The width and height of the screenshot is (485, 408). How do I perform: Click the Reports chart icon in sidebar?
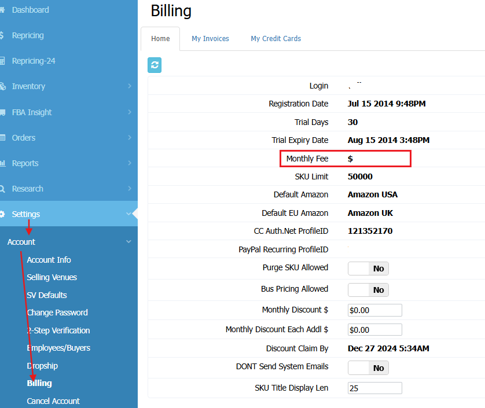click(2, 163)
